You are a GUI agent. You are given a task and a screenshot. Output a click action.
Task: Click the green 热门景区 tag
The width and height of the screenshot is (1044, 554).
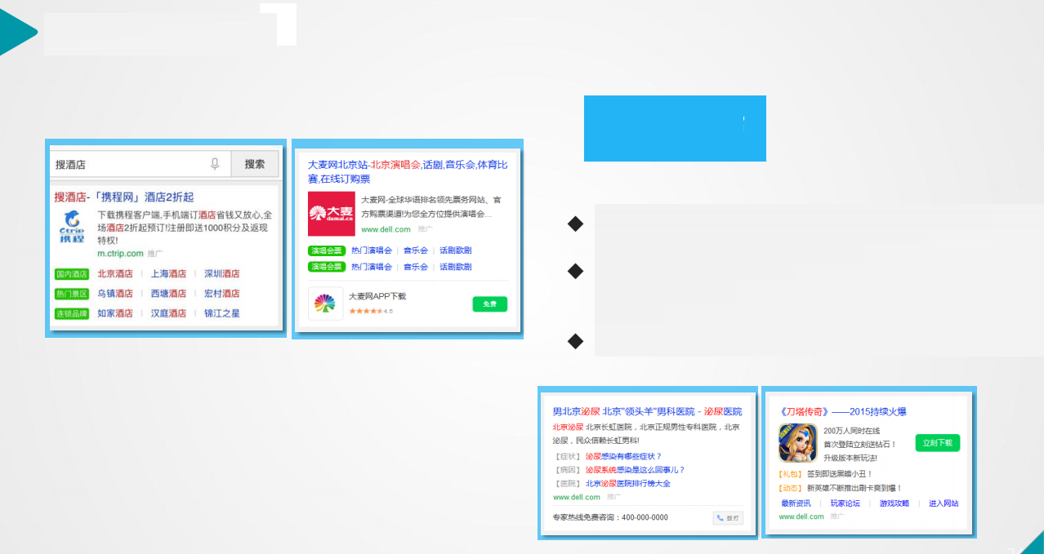tap(72, 294)
